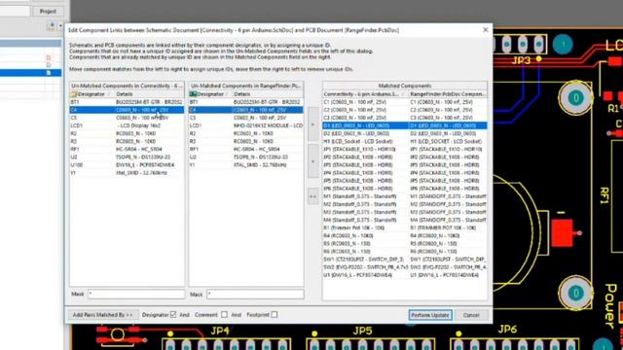Select R3 in the schematic un-matched list
Image resolution: width=623 pixels, height=350 pixels.
point(127,141)
